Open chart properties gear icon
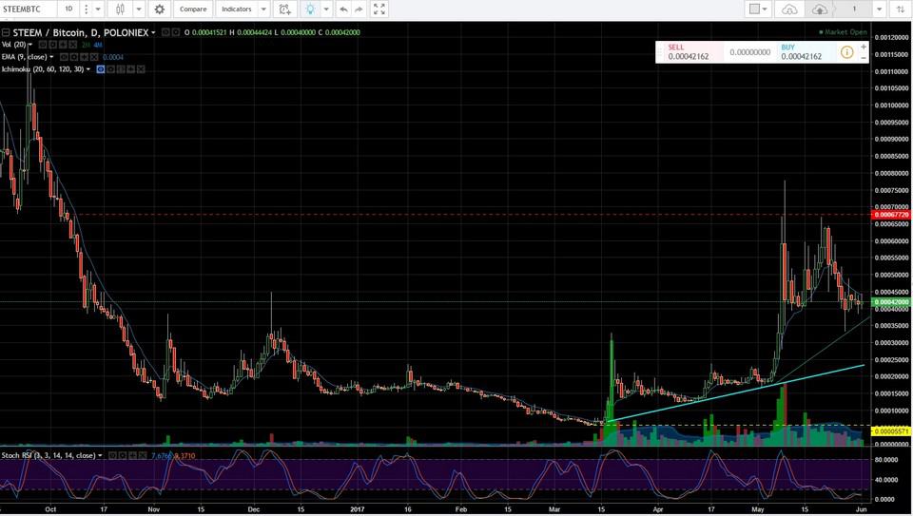Screen dimensions: 913x516 click(159, 10)
